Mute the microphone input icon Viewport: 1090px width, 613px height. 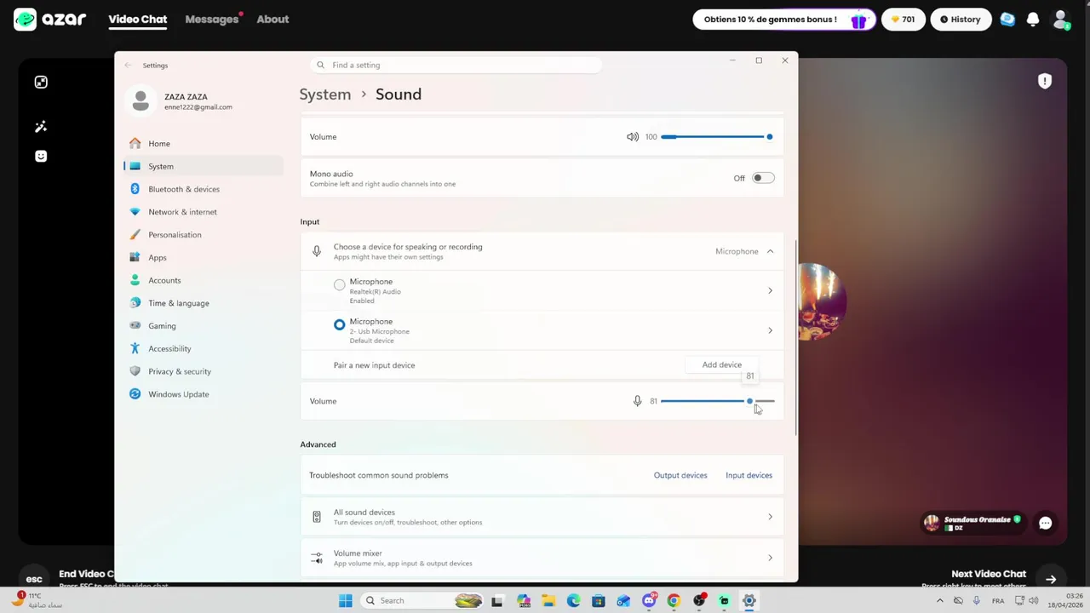pyautogui.click(x=637, y=401)
